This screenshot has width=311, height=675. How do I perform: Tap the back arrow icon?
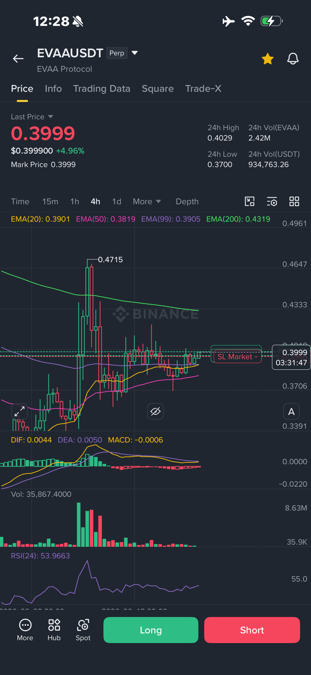[x=18, y=59]
